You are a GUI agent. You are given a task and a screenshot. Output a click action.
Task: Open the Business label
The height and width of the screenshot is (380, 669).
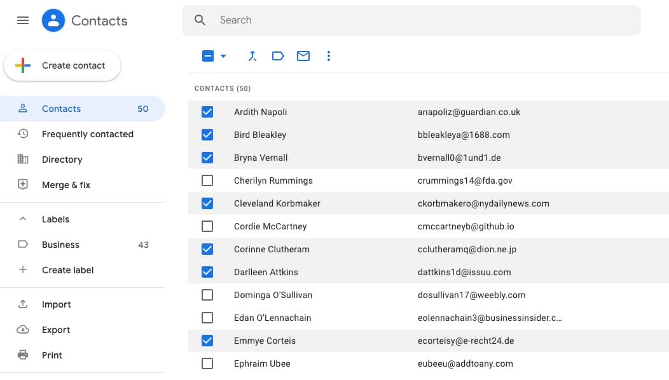(60, 245)
